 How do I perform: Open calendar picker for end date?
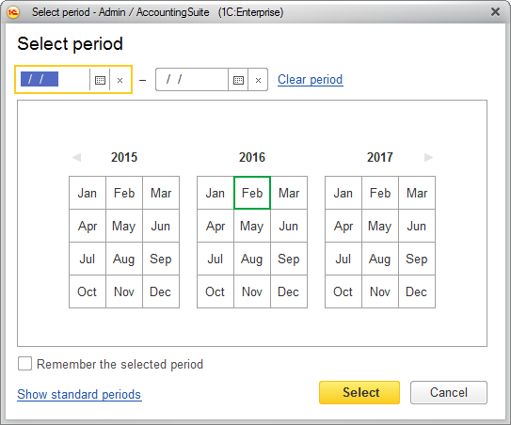point(238,80)
